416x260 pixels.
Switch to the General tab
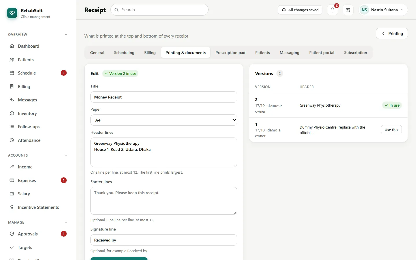[x=97, y=53]
